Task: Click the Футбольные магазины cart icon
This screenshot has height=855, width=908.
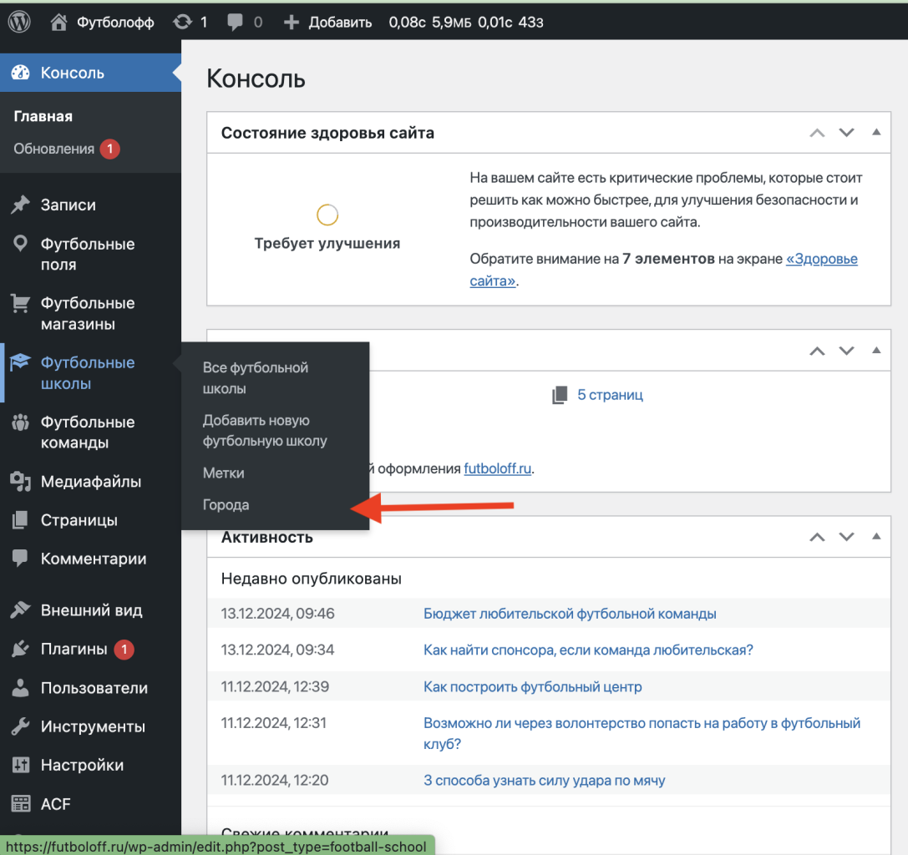Action: pyautogui.click(x=20, y=304)
